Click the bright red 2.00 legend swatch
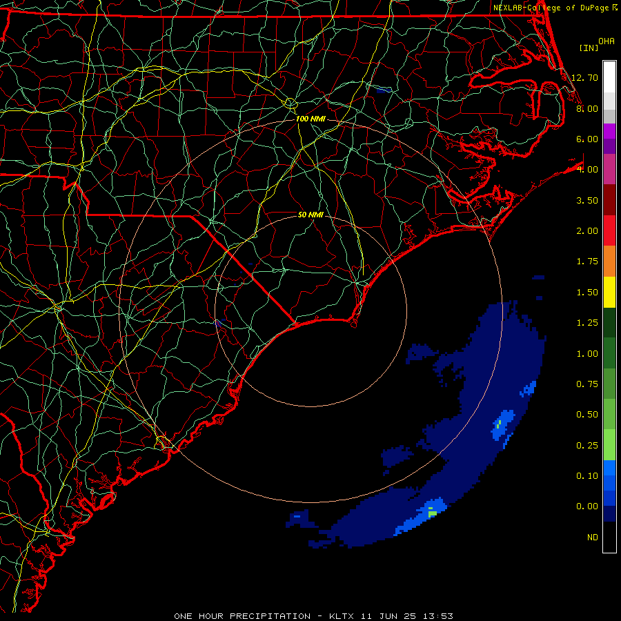The image size is (621, 621). click(609, 230)
